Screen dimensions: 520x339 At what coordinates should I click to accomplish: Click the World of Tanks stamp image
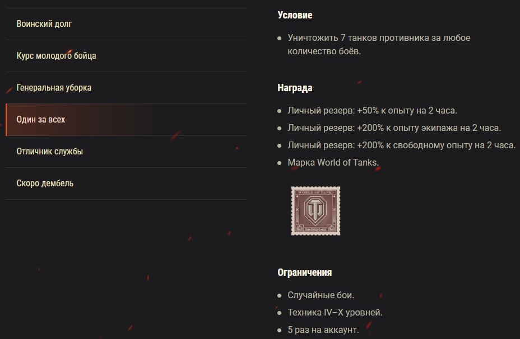click(x=315, y=211)
